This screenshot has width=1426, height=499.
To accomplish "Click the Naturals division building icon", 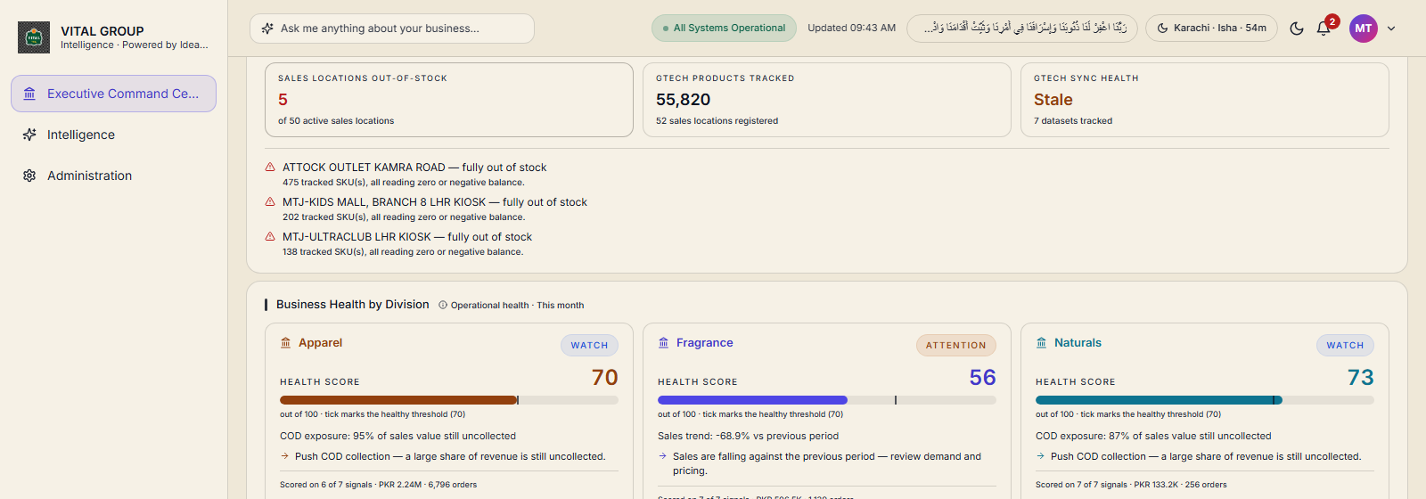I will coord(1042,342).
